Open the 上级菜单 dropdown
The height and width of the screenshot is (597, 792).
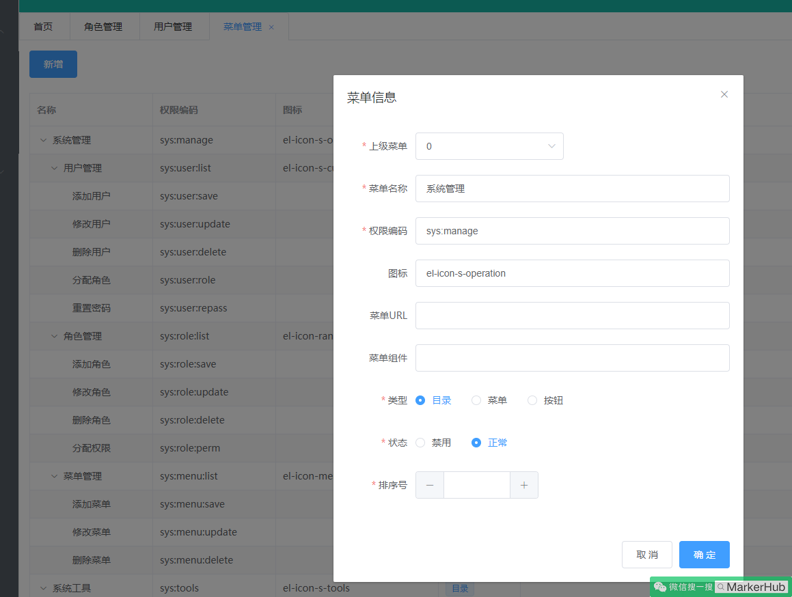(x=489, y=145)
